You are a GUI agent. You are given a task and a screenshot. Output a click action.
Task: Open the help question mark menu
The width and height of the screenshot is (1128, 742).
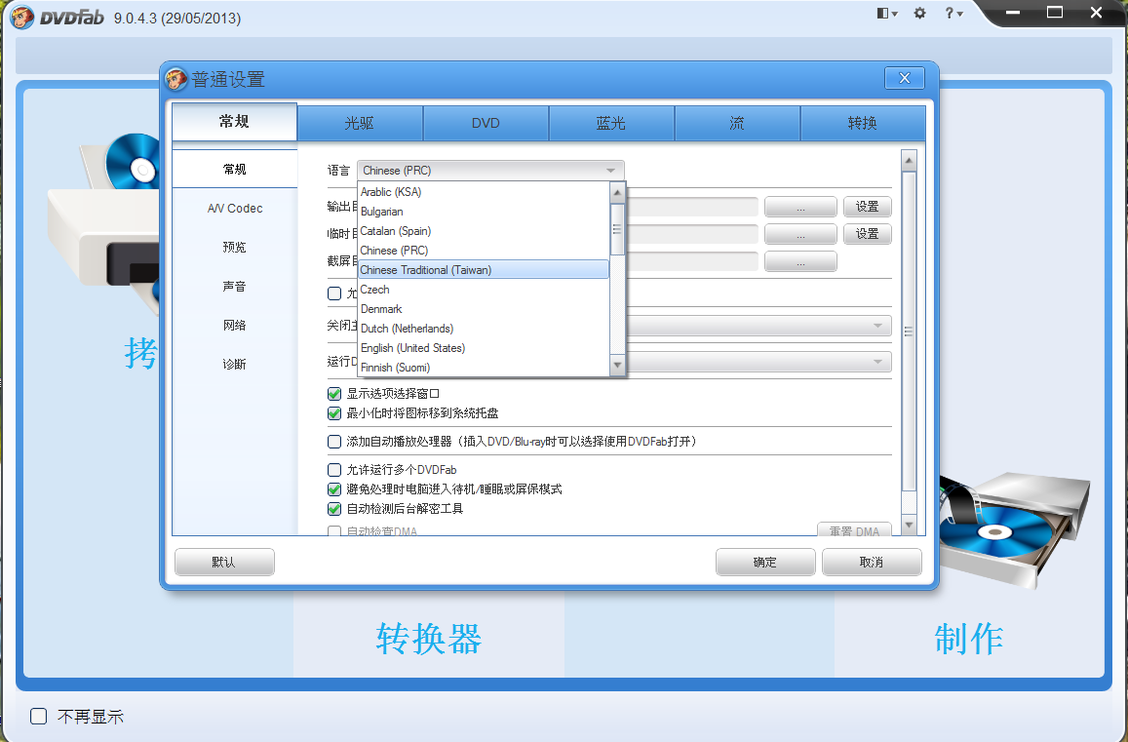(x=953, y=13)
